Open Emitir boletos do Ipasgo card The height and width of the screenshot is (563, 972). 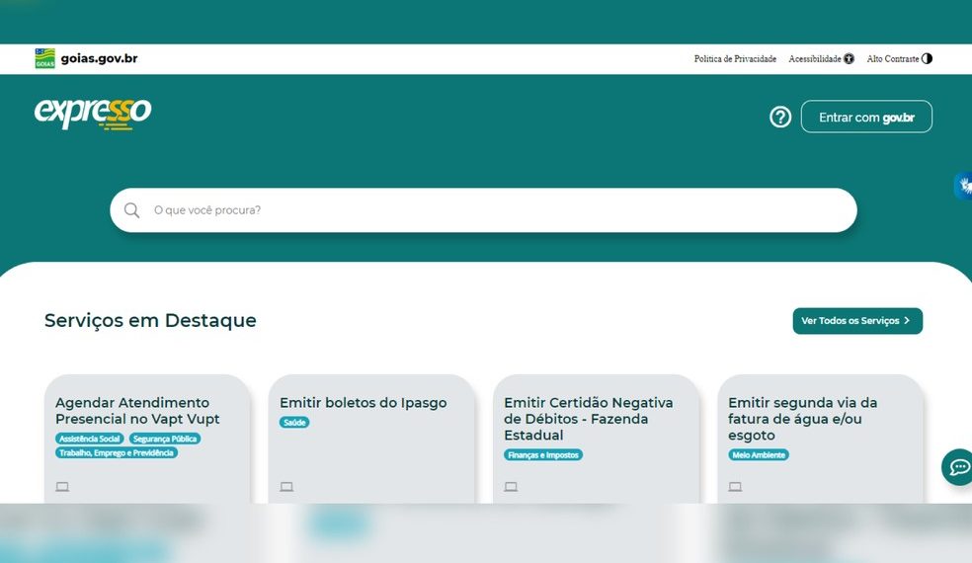(371, 439)
